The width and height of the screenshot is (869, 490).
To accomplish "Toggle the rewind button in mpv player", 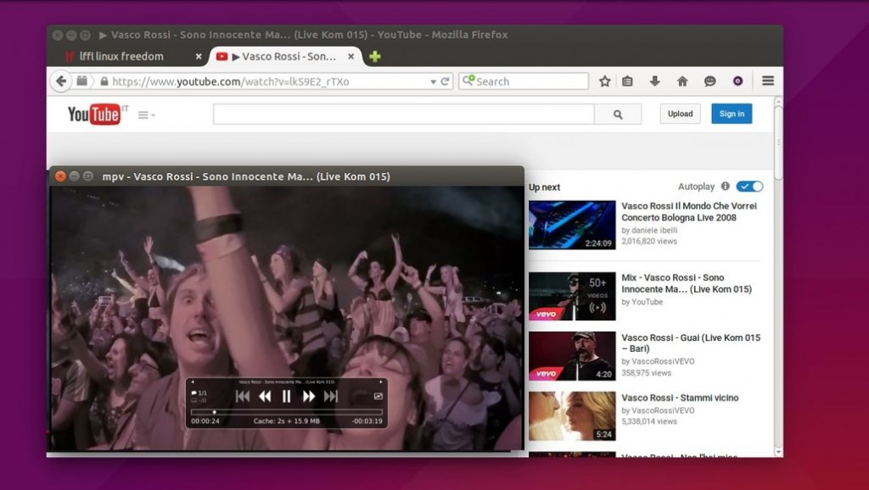I will pos(265,396).
